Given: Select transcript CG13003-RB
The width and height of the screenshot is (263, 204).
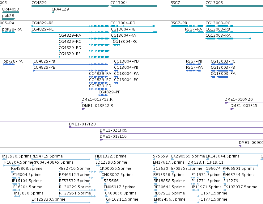Looking at the screenshot, I should (x=218, y=29).
